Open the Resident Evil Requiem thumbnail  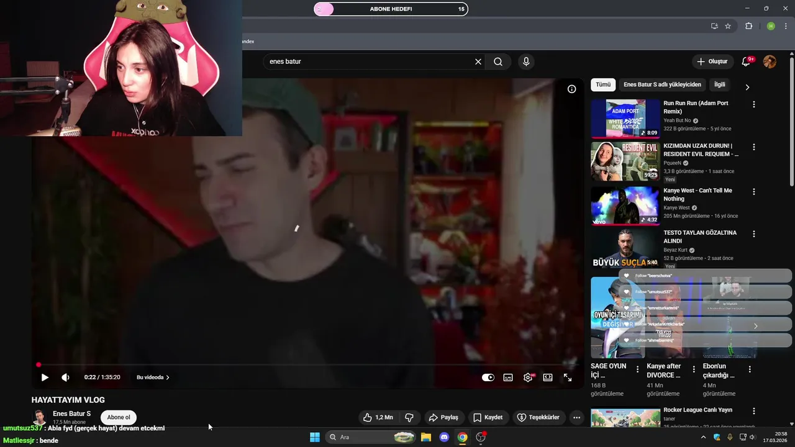pyautogui.click(x=625, y=161)
